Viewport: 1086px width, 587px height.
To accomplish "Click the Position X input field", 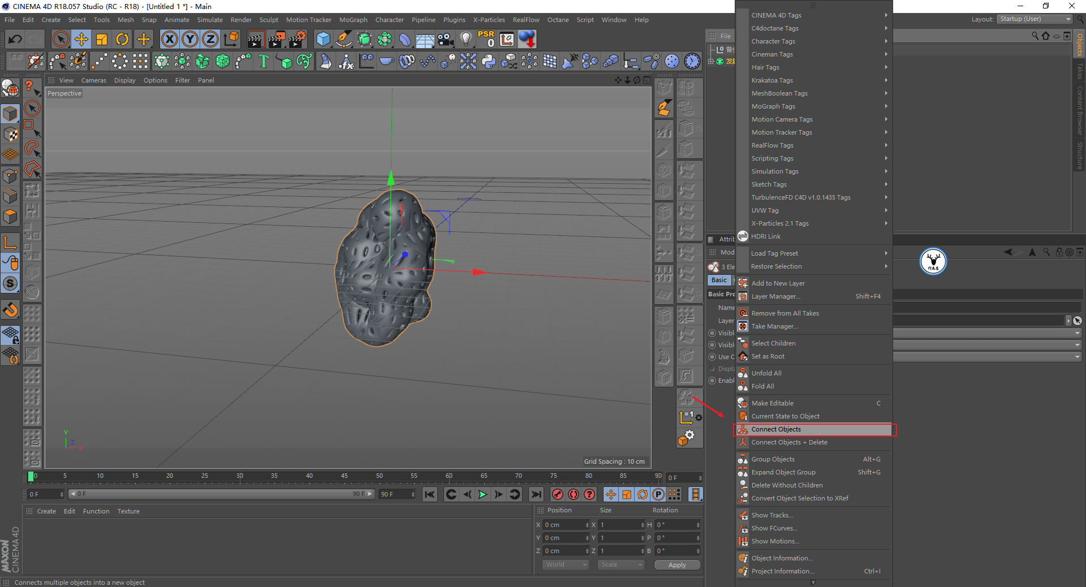I will (x=566, y=525).
